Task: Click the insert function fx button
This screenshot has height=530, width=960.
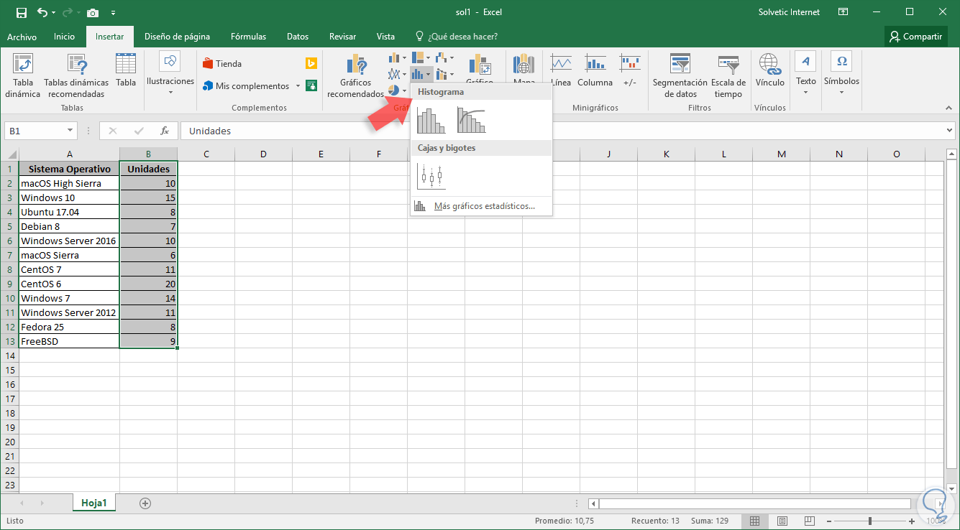Action: (x=165, y=131)
